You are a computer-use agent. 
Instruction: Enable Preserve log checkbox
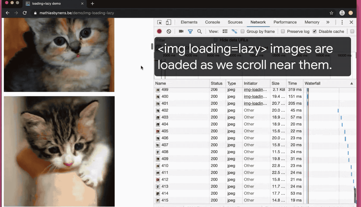click(283, 31)
